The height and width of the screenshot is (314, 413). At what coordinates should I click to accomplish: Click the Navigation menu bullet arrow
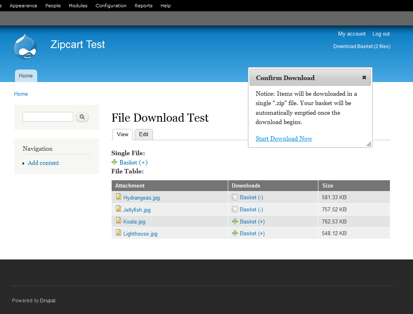coord(23,163)
